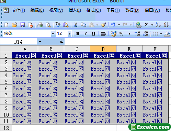Open the Redo history dropdown arrow

coord(130,25)
